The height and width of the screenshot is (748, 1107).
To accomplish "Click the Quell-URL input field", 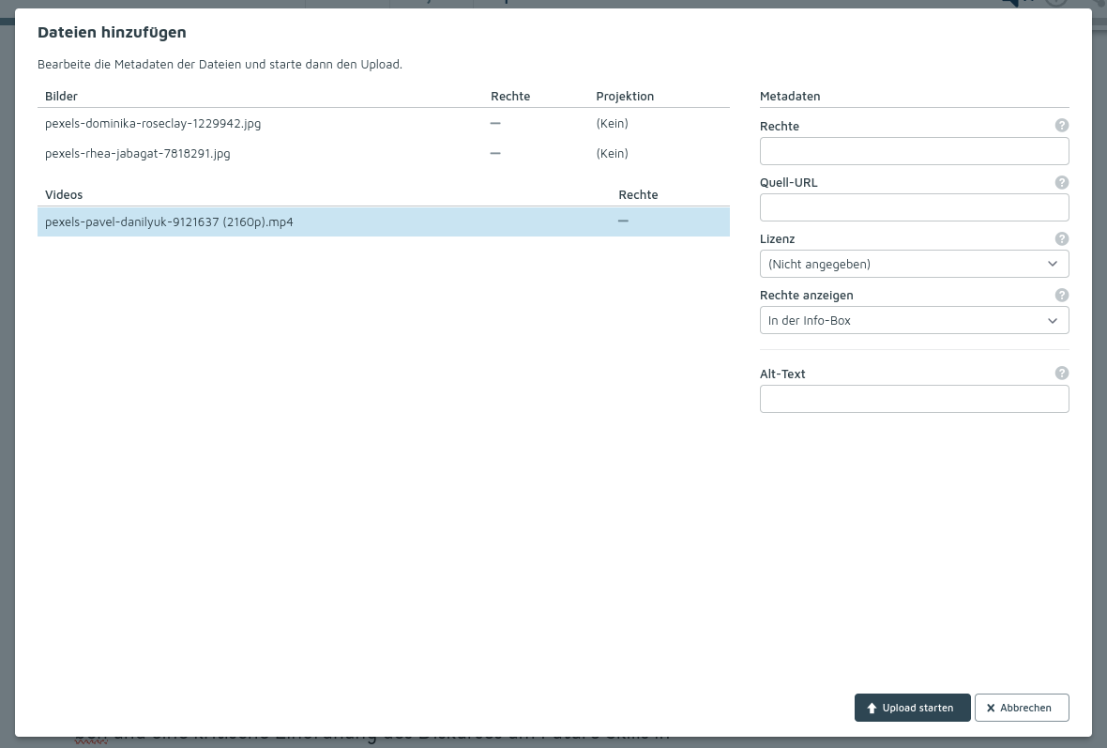I will (915, 207).
